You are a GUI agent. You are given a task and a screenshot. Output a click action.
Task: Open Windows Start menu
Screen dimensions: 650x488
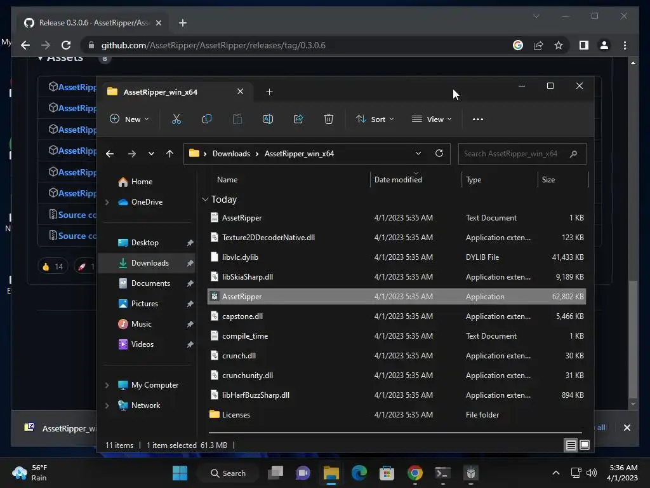pos(180,473)
